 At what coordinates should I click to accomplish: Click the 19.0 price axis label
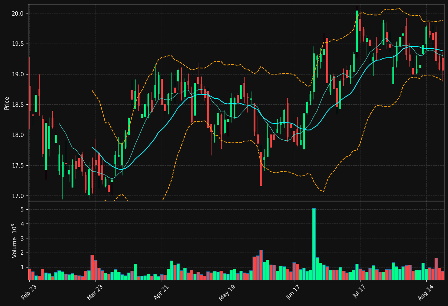[x=17, y=74]
